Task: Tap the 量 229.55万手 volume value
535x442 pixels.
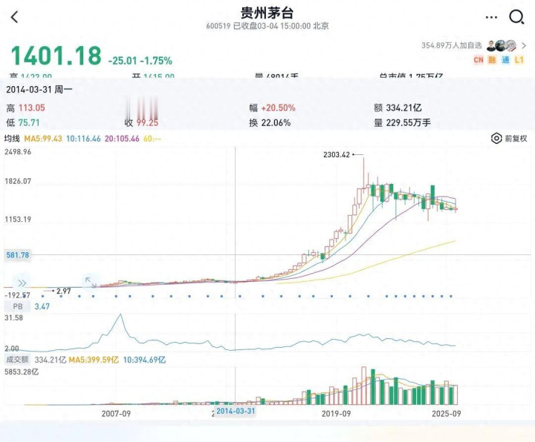Action: tap(402, 122)
